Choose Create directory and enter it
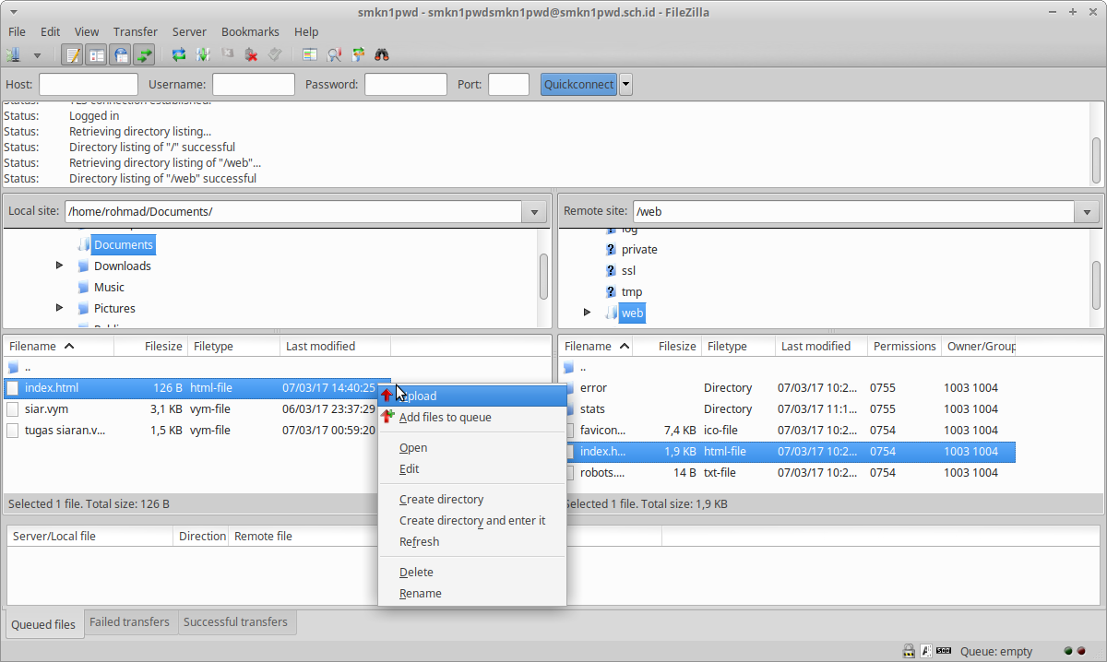The height and width of the screenshot is (662, 1107). 472,520
